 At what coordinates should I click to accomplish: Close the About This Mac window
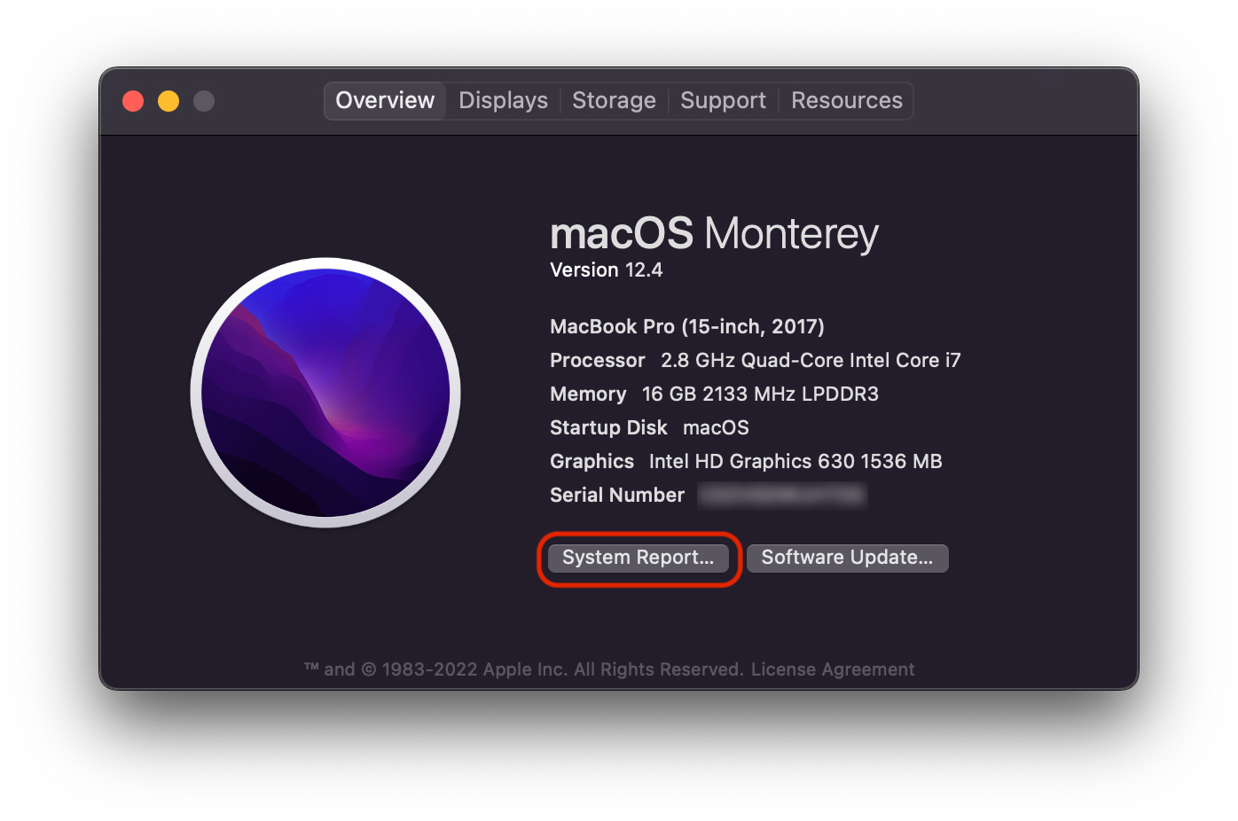tap(133, 101)
